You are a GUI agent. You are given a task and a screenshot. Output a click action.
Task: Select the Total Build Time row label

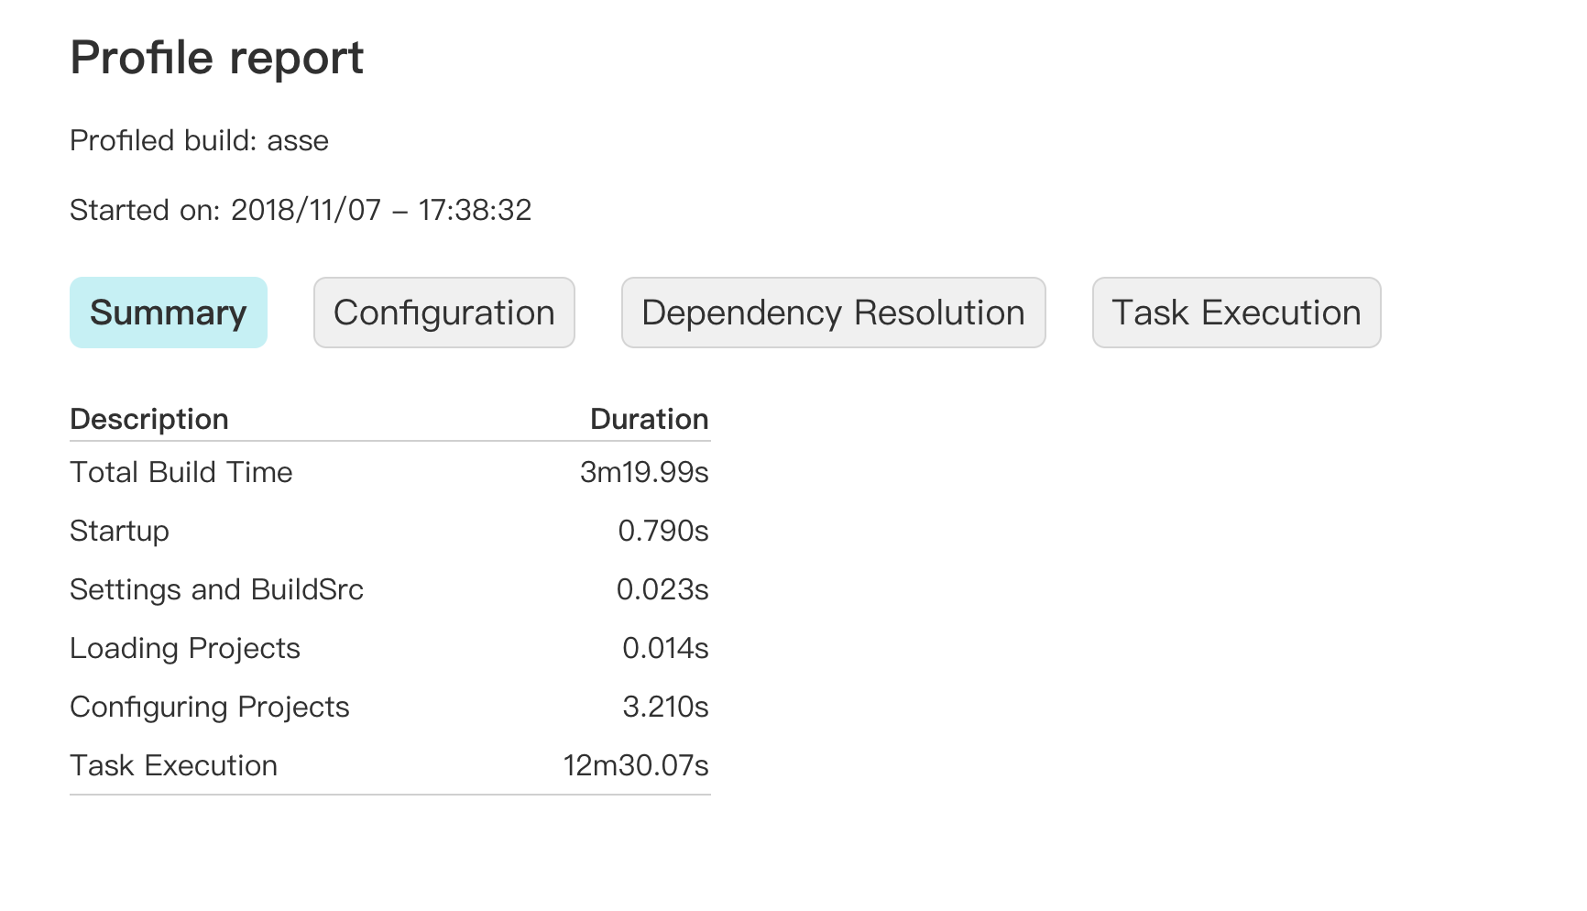(x=181, y=472)
